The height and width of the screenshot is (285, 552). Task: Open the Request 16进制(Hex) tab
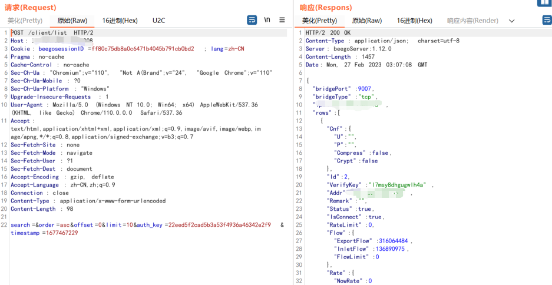(120, 21)
